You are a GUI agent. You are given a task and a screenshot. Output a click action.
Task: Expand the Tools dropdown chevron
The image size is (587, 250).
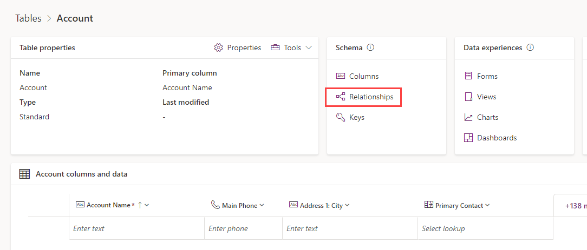(x=309, y=48)
